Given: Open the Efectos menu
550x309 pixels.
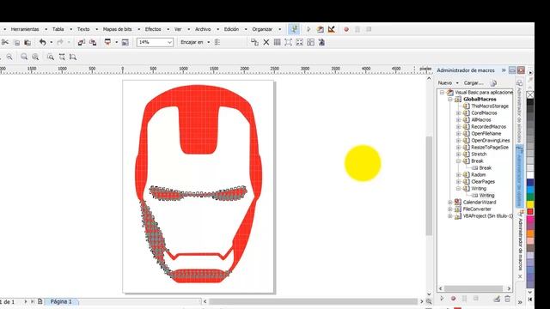Looking at the screenshot, I should tap(153, 29).
